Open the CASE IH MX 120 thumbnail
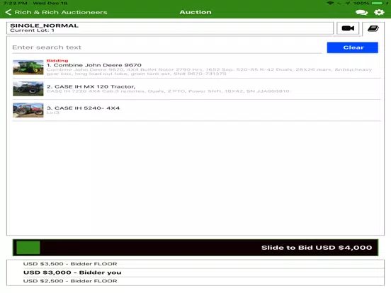The width and height of the screenshot is (391, 293). pyautogui.click(x=28, y=88)
